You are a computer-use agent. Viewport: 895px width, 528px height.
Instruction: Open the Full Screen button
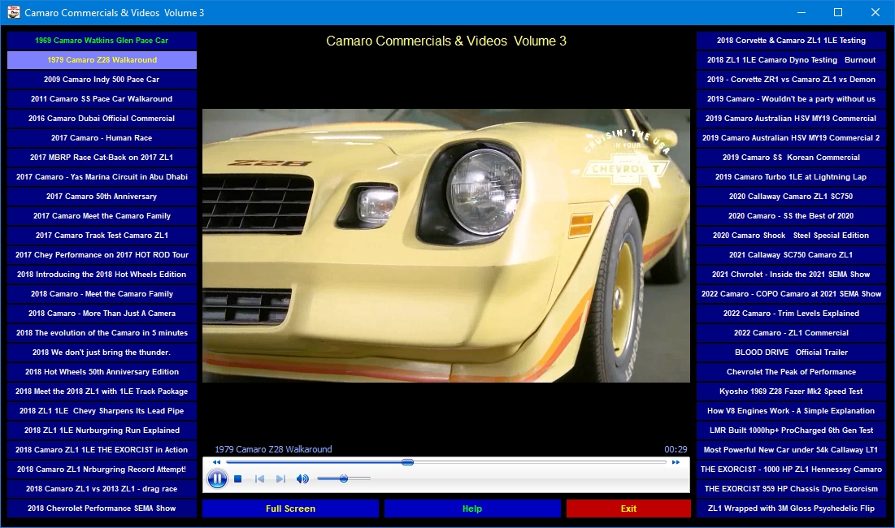tap(290, 509)
